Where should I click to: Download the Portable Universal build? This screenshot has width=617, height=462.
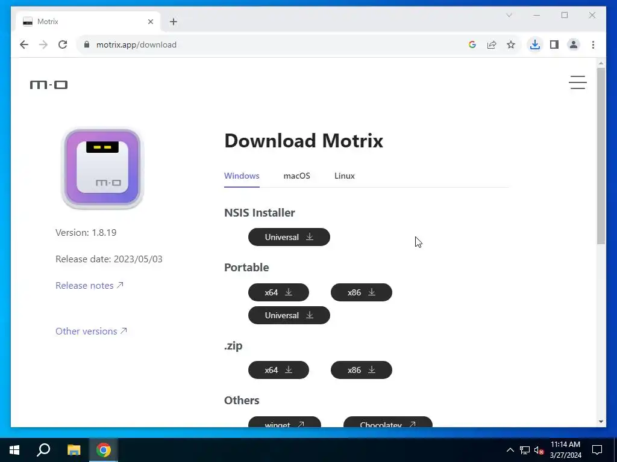(x=289, y=315)
